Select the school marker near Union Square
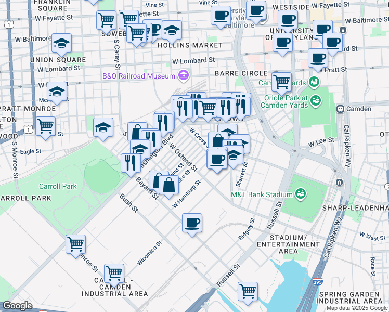 [x=62, y=45]
